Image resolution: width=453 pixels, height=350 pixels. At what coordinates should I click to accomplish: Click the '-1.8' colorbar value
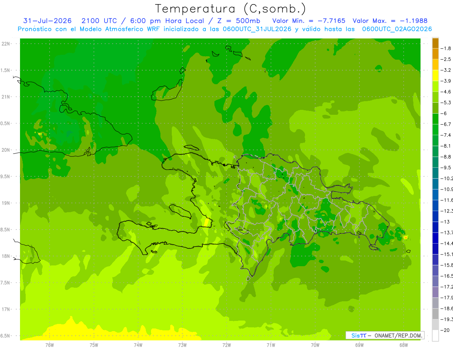[x=446, y=48]
